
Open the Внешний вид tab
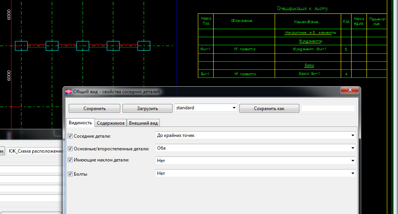pyautogui.click(x=143, y=123)
